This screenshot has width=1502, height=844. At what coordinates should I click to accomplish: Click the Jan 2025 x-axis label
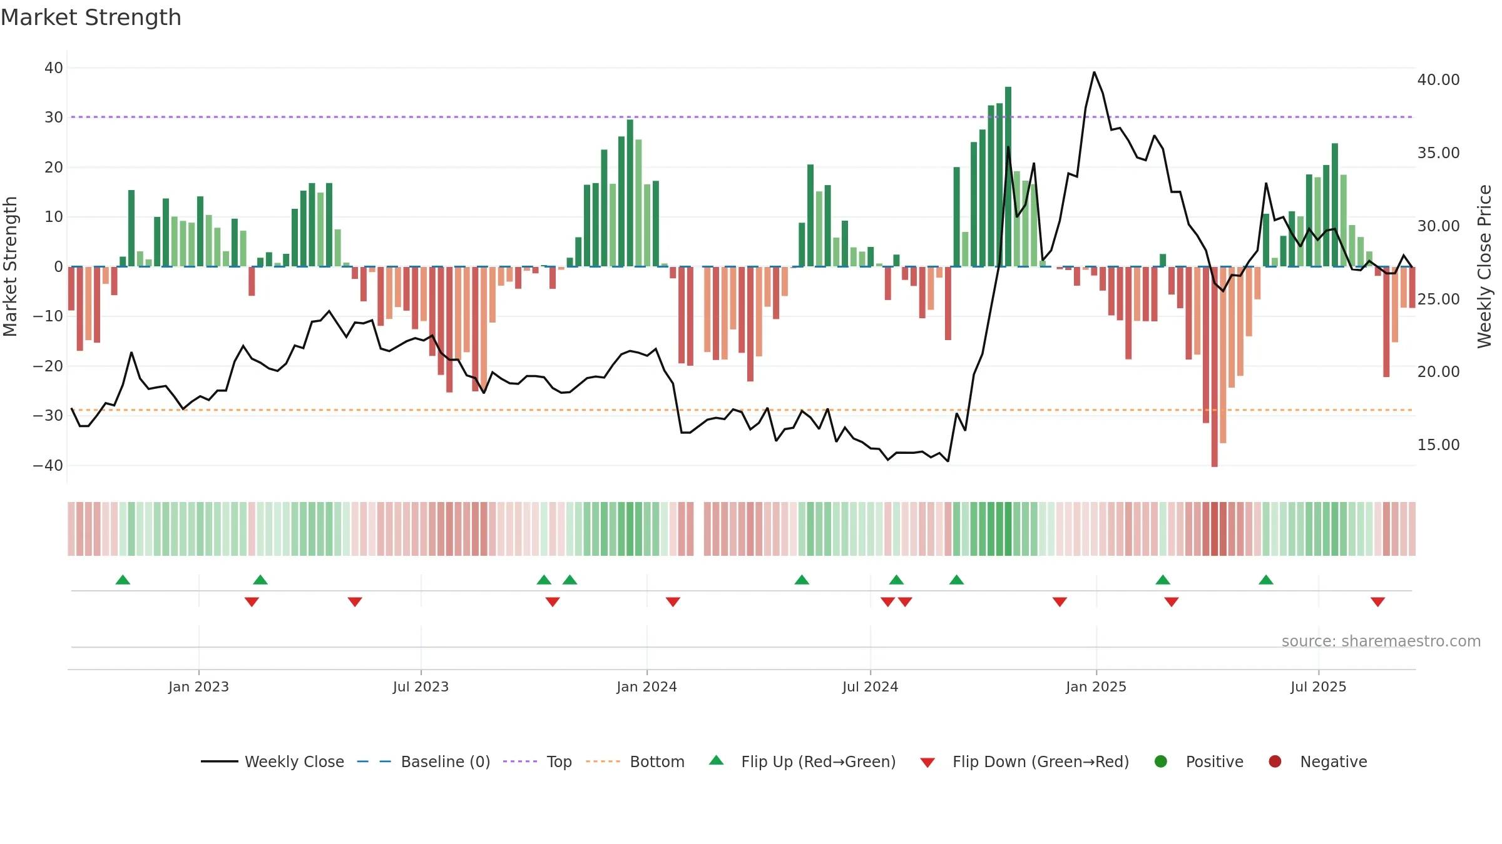pyautogui.click(x=1096, y=686)
